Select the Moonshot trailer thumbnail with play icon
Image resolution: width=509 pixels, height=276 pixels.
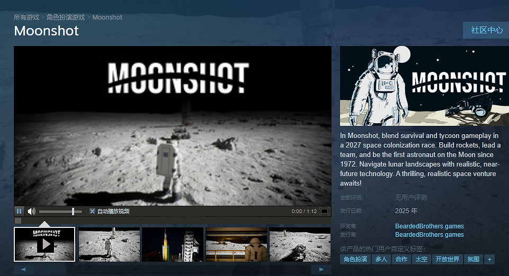pos(44,244)
